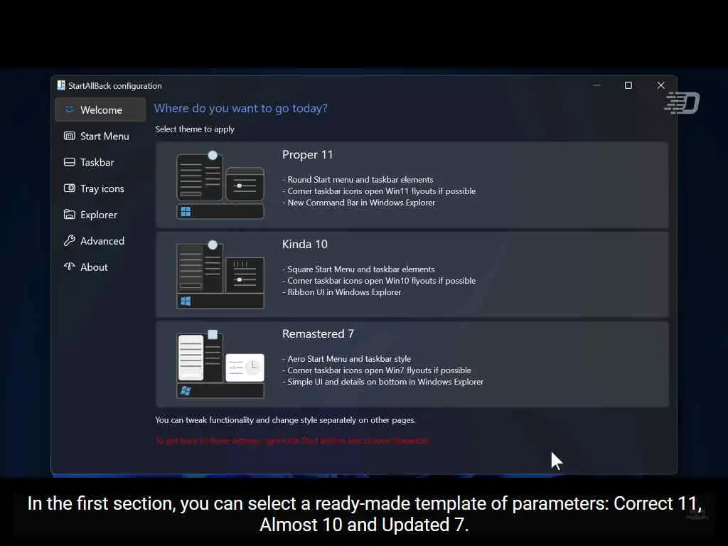Click 'Select theme to apply' label
The image size is (728, 546).
195,129
